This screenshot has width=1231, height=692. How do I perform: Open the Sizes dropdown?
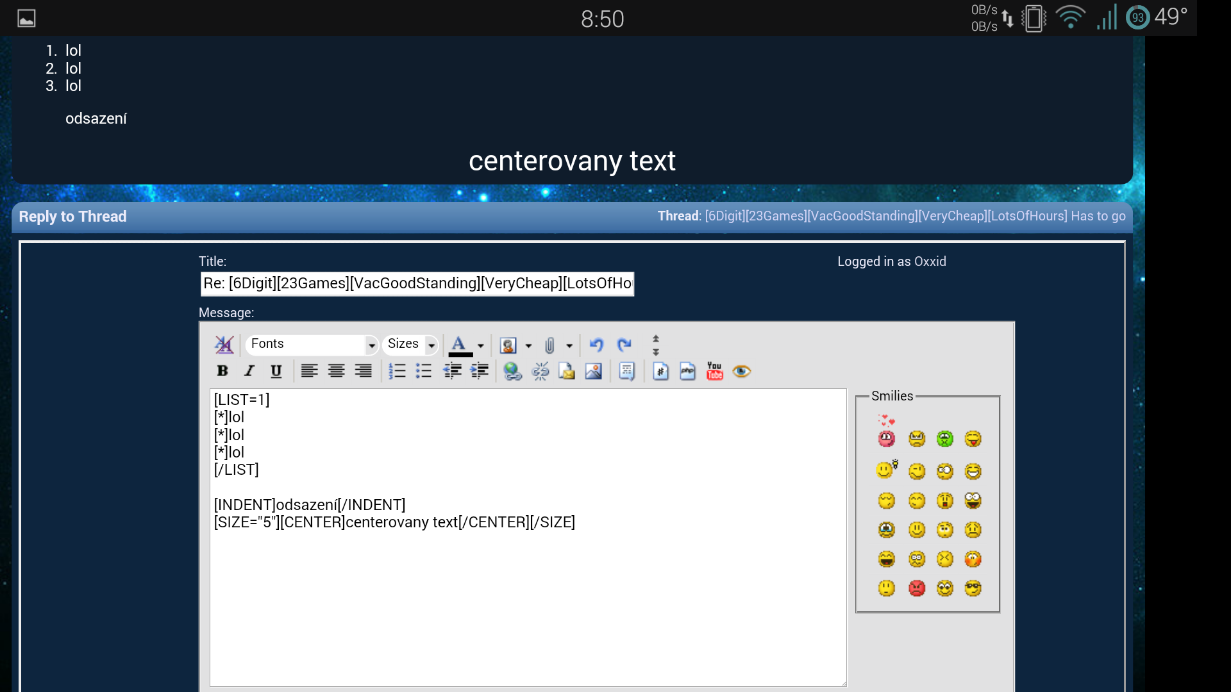[x=410, y=345]
